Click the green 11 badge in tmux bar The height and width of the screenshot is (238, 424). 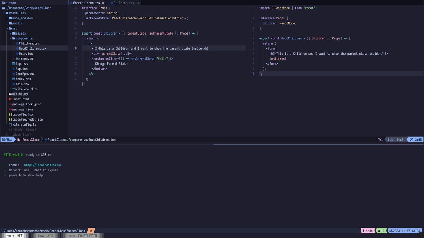pos(381,231)
